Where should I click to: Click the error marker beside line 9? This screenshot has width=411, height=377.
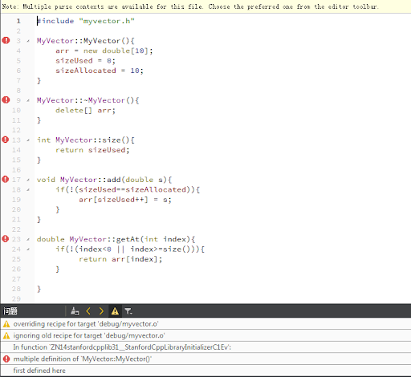(x=6, y=100)
